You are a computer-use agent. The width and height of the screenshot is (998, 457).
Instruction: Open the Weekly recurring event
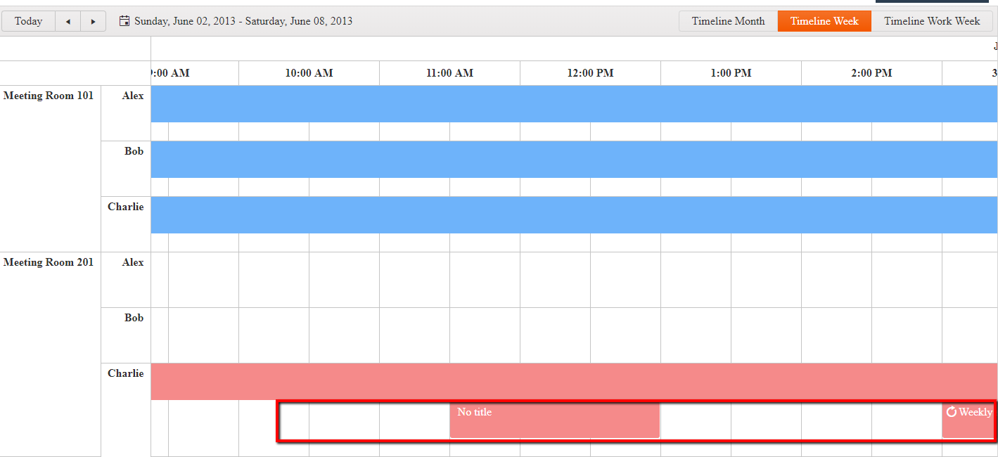[970, 420]
